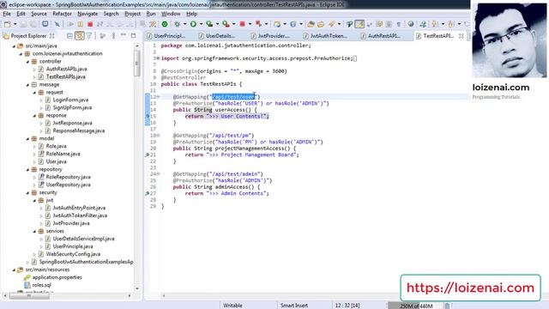
Task: Open the console terminal toolbar icon
Action: coord(45,24)
